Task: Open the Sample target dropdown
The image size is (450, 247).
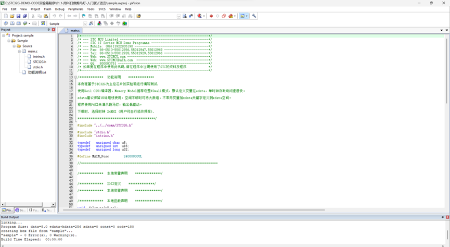Action: [85, 23]
